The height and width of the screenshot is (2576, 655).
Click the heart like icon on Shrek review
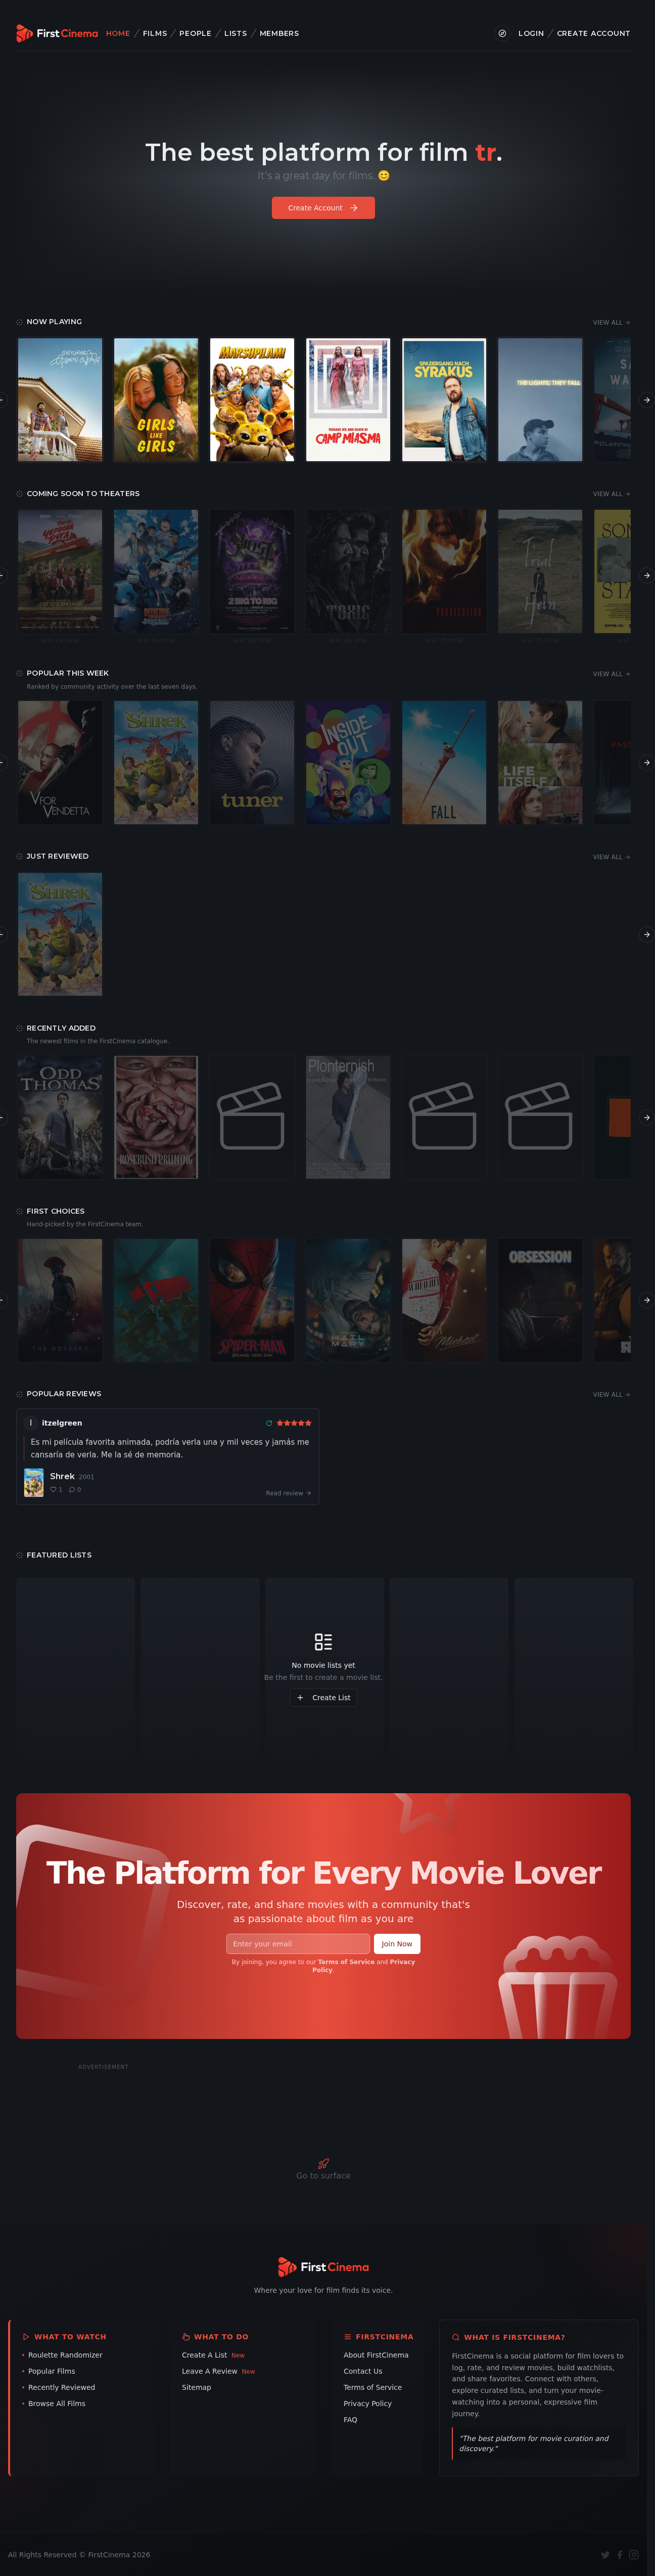[54, 1490]
